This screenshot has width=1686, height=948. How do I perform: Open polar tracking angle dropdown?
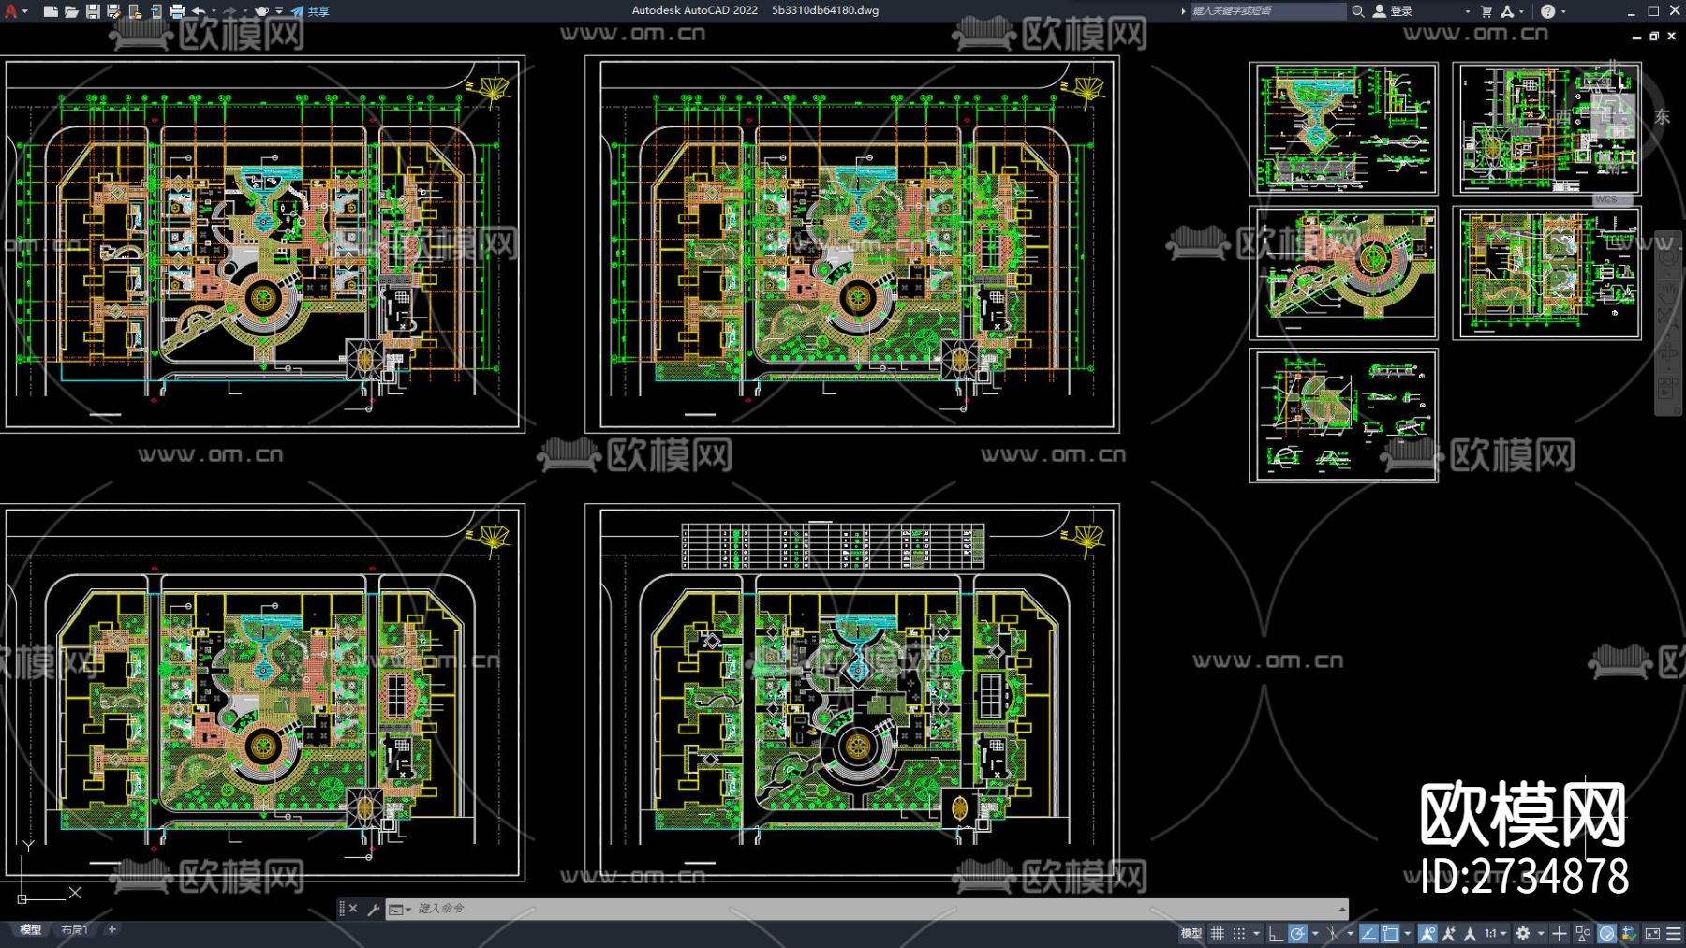point(1314,933)
